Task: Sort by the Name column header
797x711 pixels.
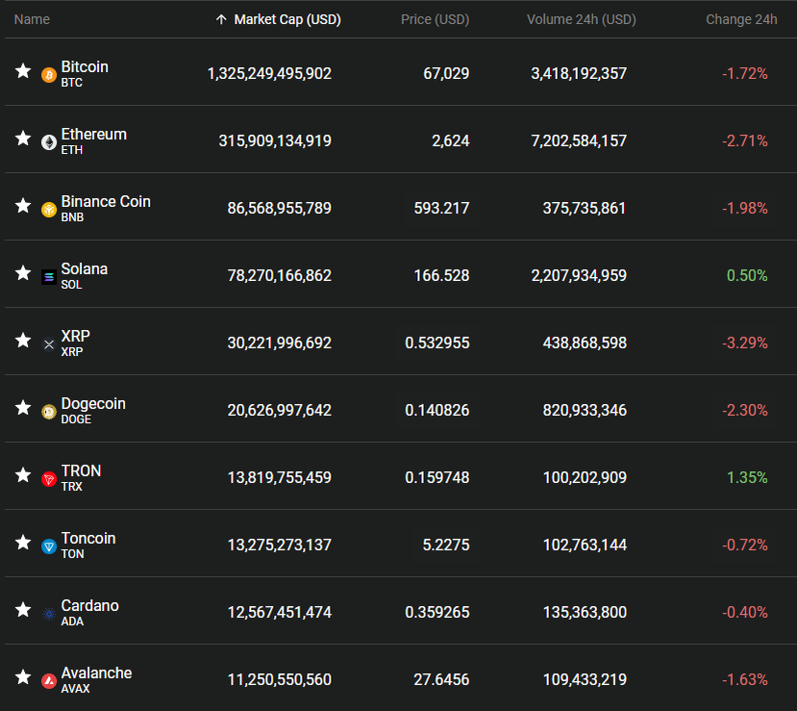Action: tap(32, 19)
